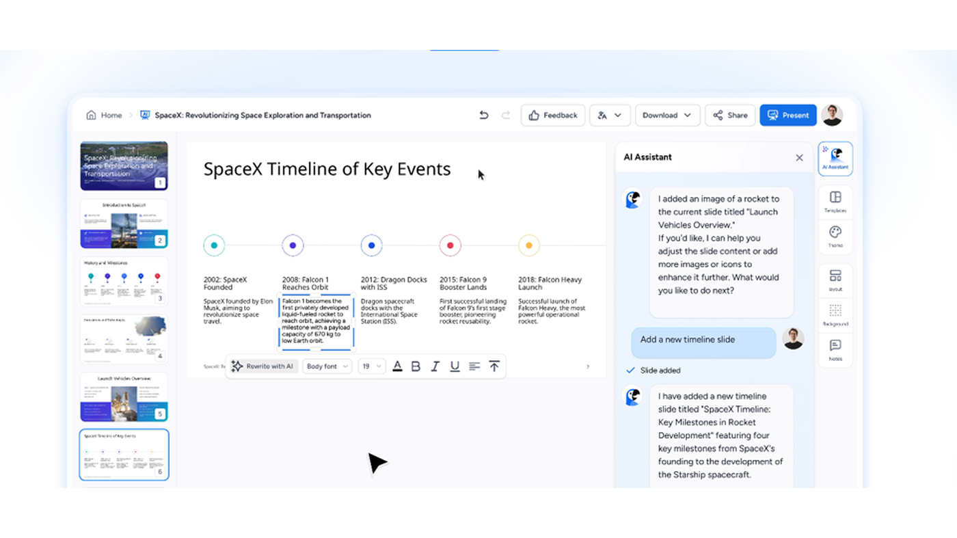Image resolution: width=957 pixels, height=538 pixels.
Task: Open the Theme palette panel
Action: (835, 237)
